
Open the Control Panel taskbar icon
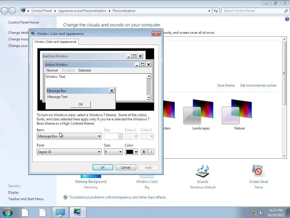click(60, 212)
